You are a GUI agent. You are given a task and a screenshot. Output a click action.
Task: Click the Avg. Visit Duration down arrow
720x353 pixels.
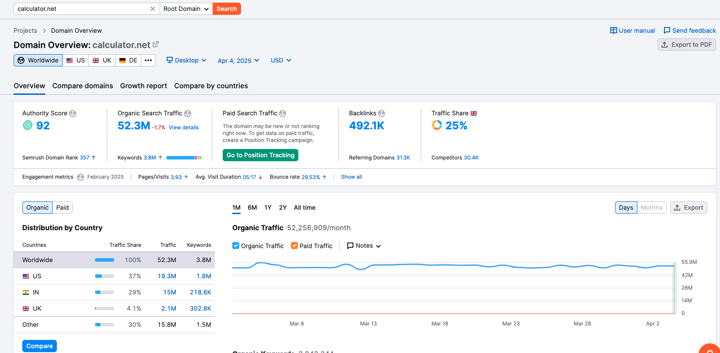260,177
